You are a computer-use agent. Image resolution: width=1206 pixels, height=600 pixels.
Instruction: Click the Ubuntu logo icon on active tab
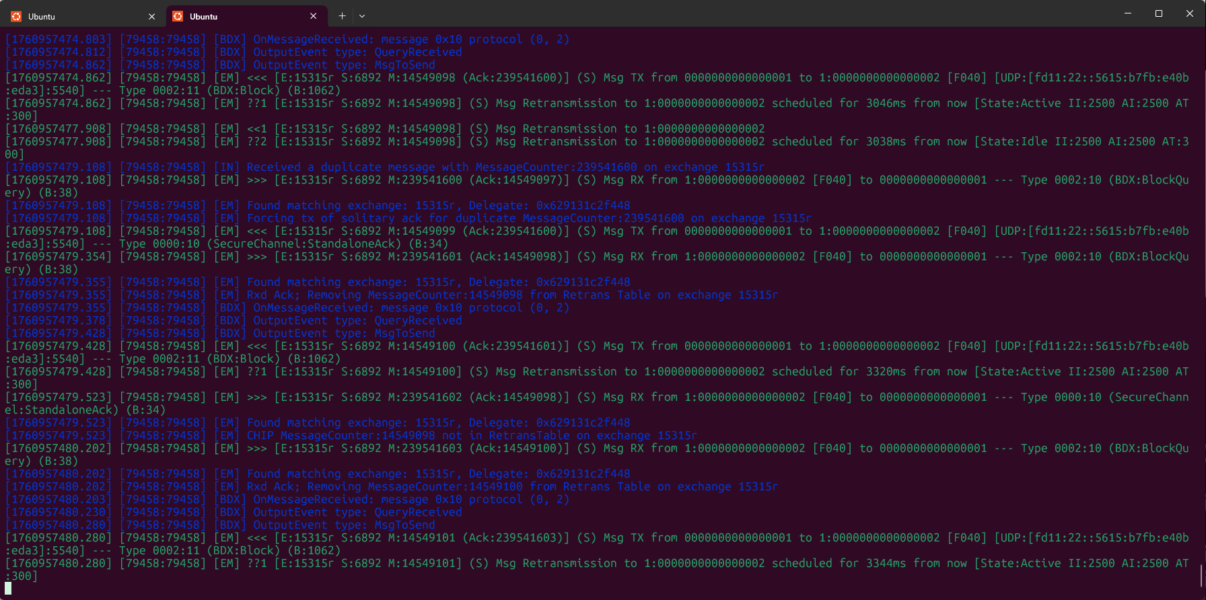[x=178, y=16]
